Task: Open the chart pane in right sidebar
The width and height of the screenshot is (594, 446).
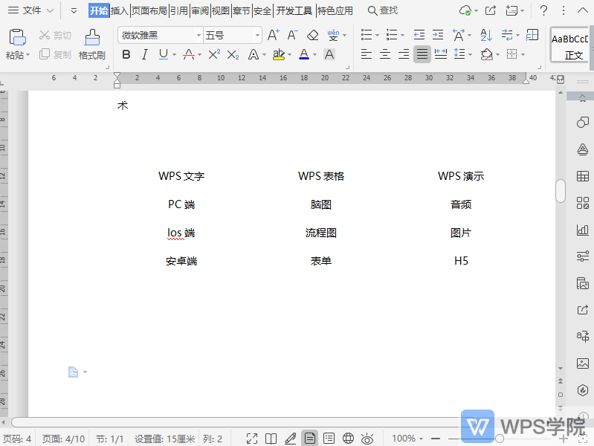Action: [x=583, y=230]
